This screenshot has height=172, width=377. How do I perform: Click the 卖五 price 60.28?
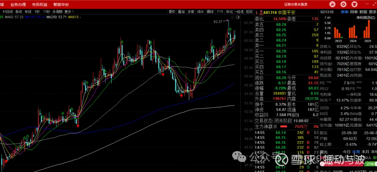click(x=281, y=25)
